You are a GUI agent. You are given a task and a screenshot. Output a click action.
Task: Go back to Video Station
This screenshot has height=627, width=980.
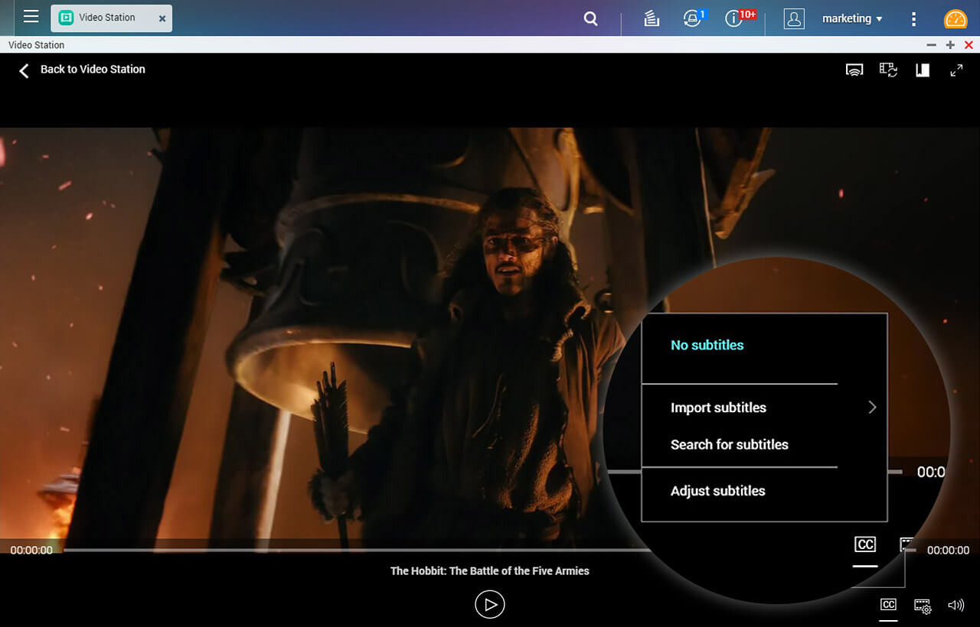pos(82,70)
